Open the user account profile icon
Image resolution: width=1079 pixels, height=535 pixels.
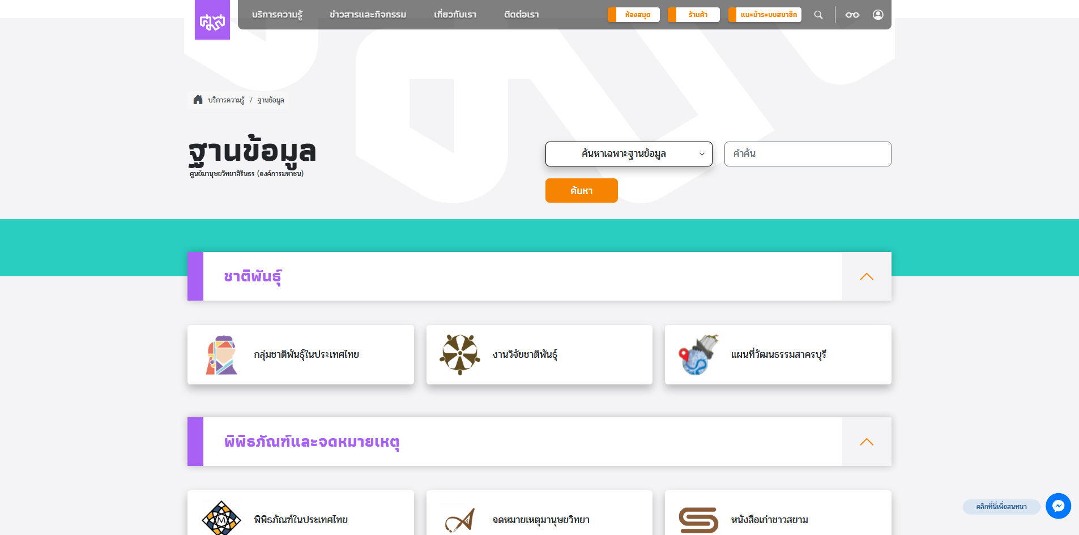pos(878,15)
